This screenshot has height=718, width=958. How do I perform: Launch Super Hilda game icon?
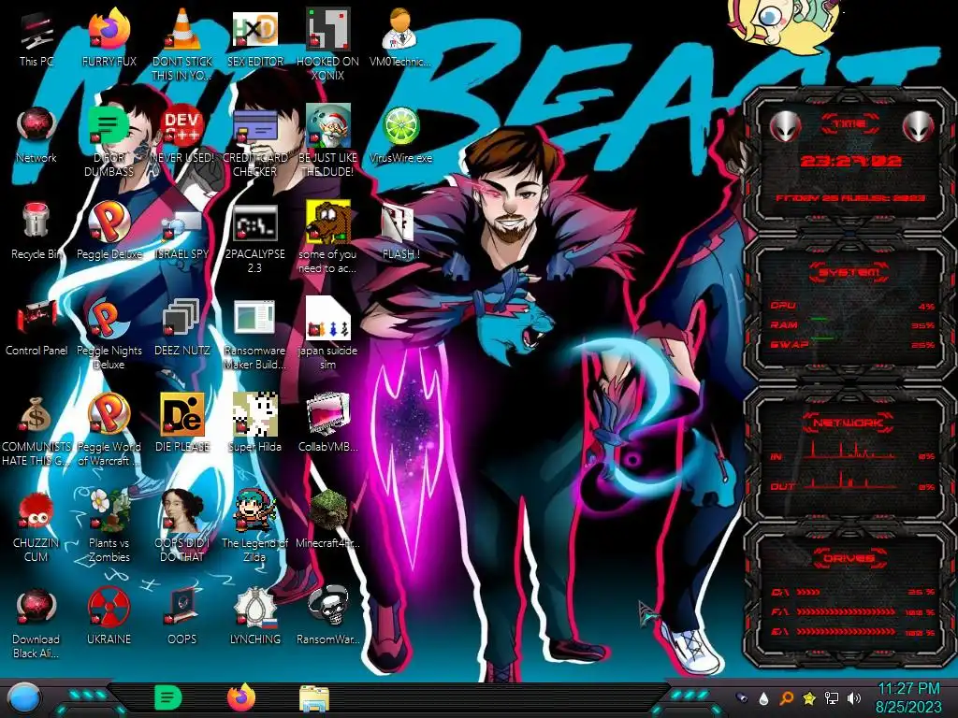pos(254,415)
